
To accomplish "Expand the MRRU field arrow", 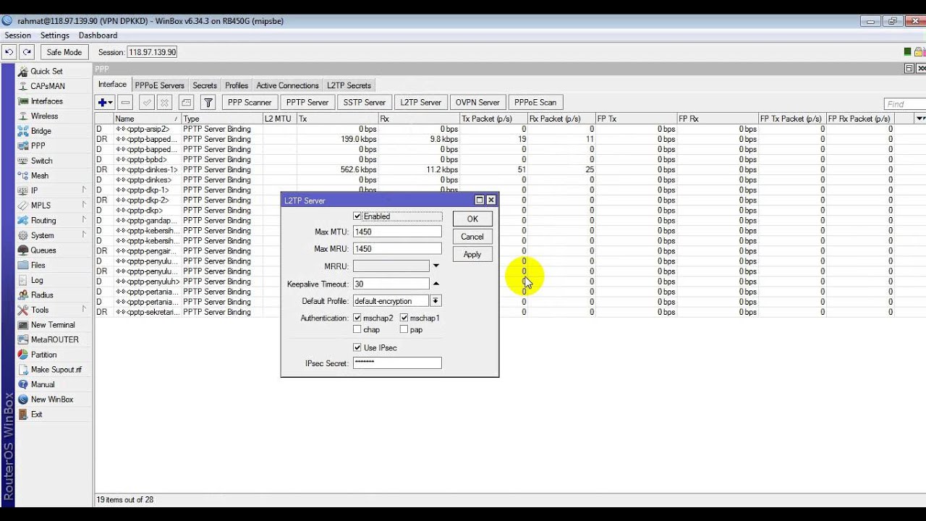I will coord(436,266).
